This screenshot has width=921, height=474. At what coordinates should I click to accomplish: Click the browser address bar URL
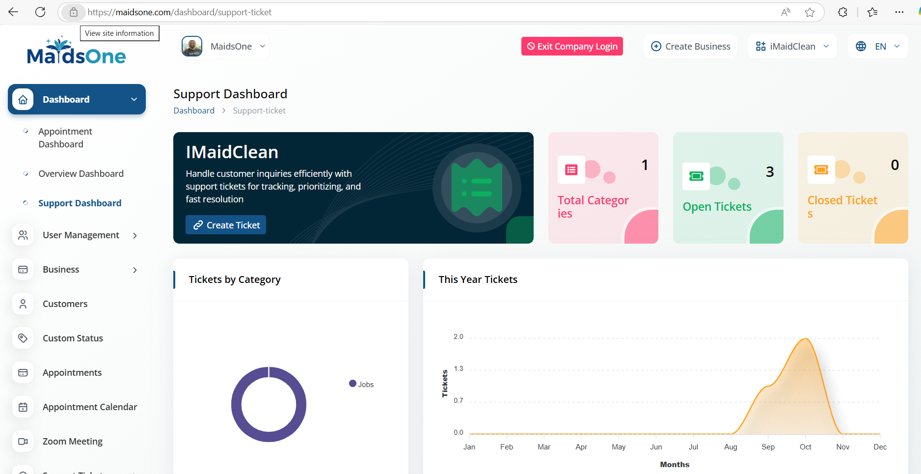pos(179,12)
